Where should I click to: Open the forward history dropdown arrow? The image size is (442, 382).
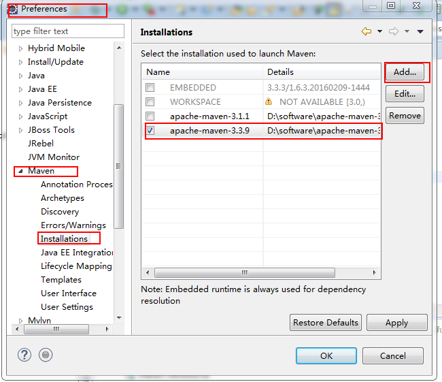(407, 31)
